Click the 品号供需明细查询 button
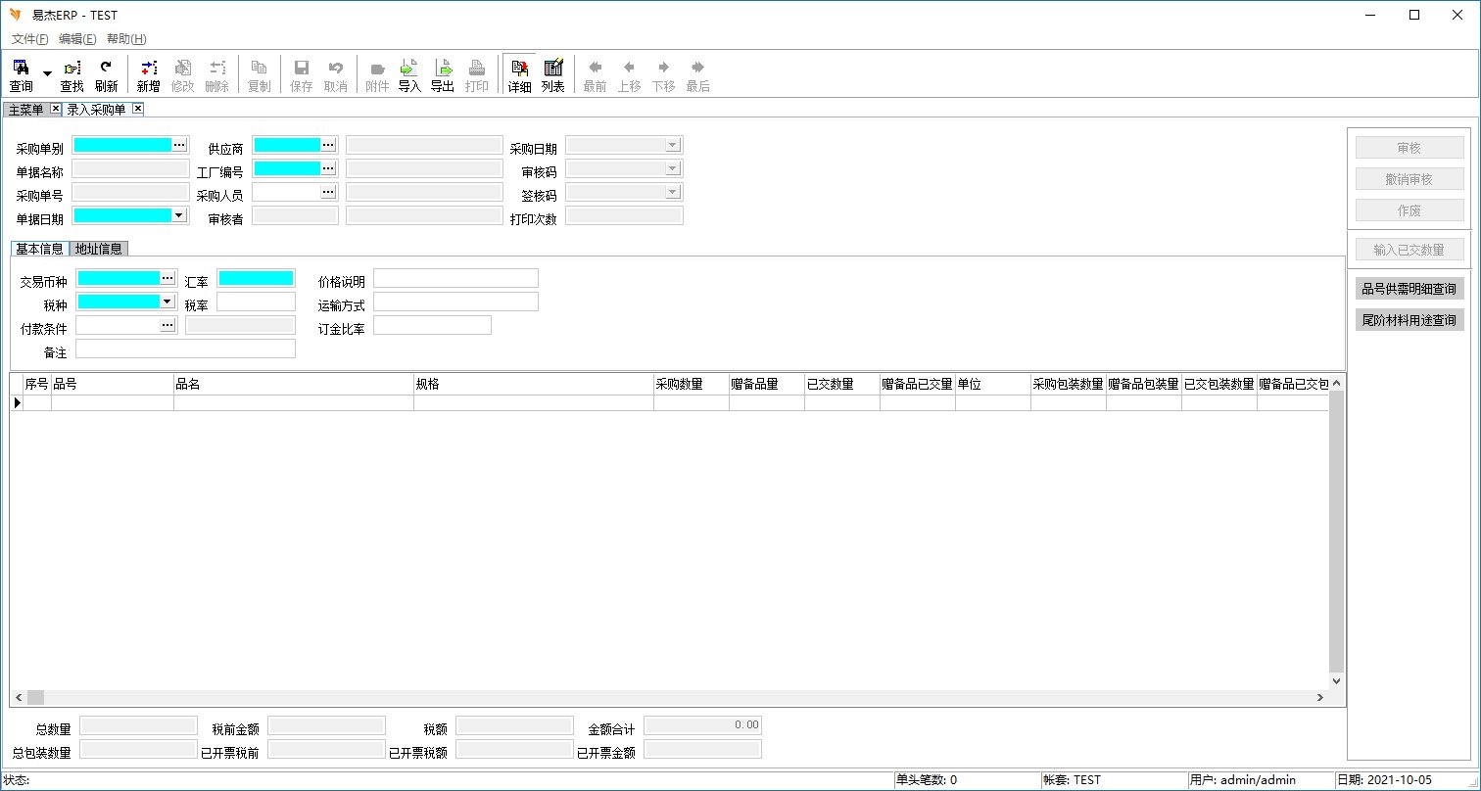This screenshot has width=1481, height=791. (1409, 289)
